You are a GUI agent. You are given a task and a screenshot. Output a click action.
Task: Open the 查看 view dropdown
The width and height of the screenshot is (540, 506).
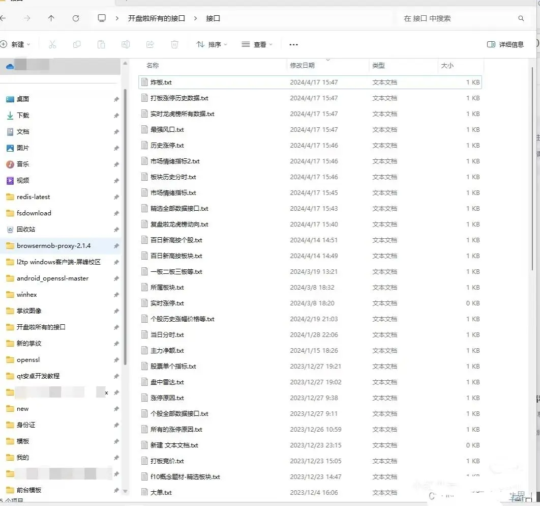coord(257,44)
